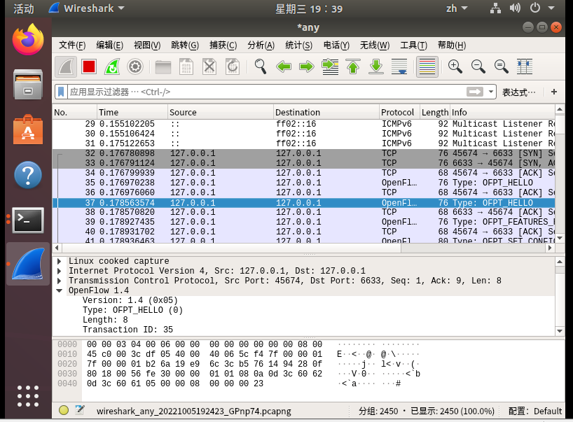The image size is (573, 422).
Task: Open the 跳转(G) menu
Action: click(x=185, y=45)
